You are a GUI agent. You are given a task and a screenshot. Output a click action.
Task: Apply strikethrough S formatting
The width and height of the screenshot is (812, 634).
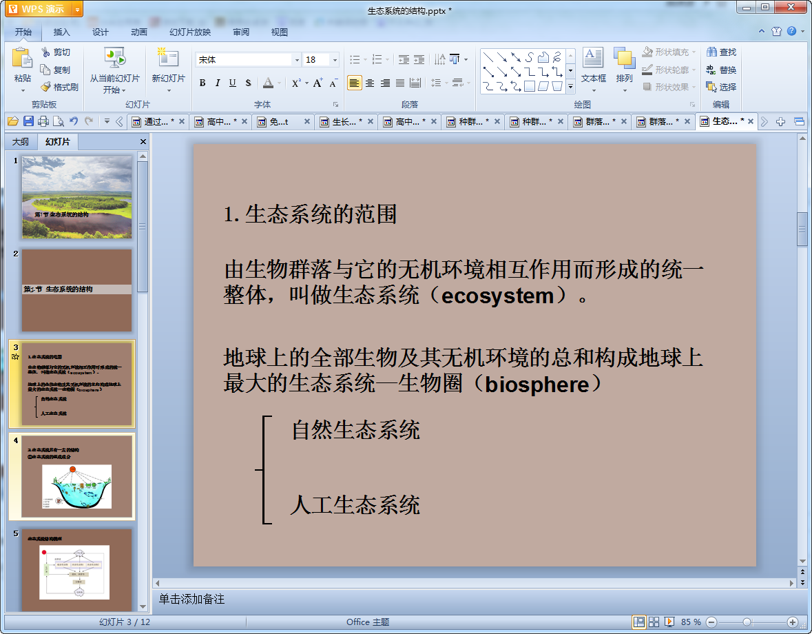click(x=248, y=83)
